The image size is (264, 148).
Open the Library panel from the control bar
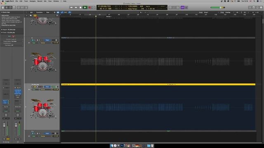3,7
